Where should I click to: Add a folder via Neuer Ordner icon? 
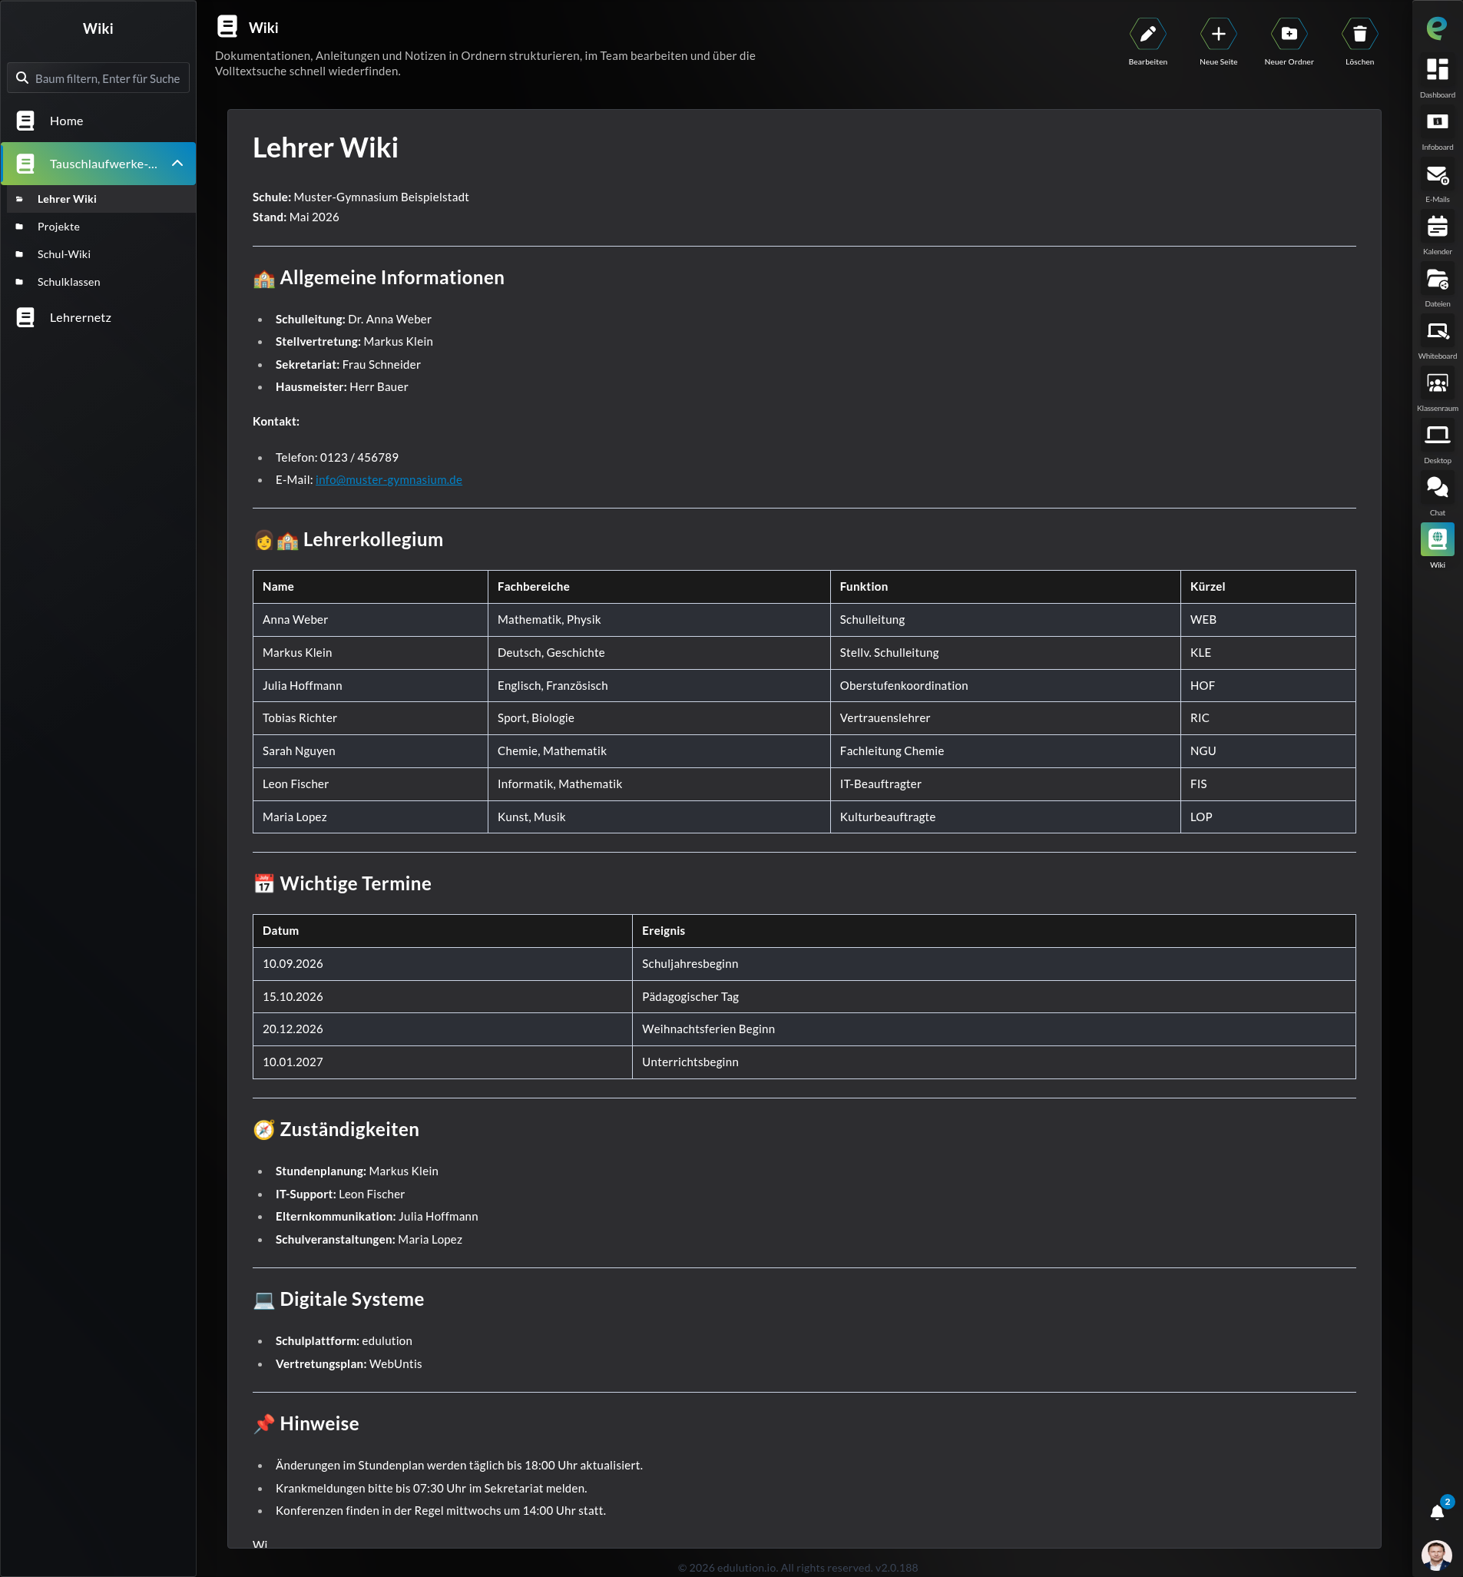[1288, 34]
